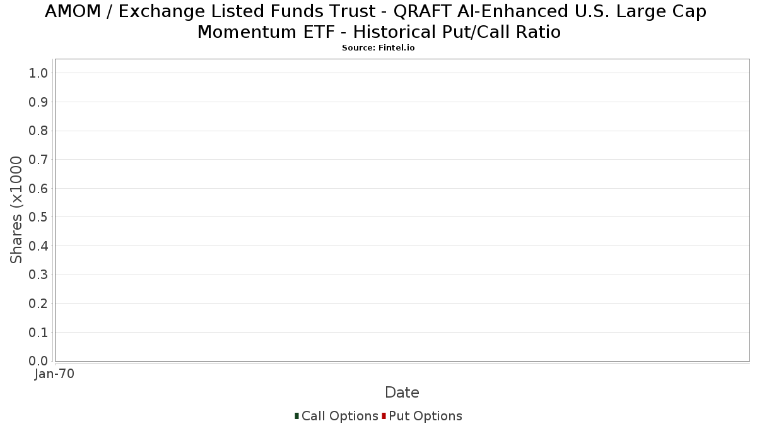Click the Shares (x1000 y-axis title
The height and width of the screenshot is (426, 757).
[x=16, y=210]
